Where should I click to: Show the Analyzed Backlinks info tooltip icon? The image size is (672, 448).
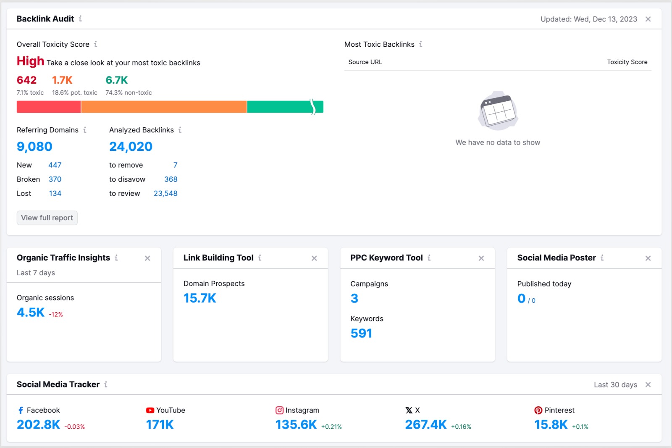click(180, 130)
